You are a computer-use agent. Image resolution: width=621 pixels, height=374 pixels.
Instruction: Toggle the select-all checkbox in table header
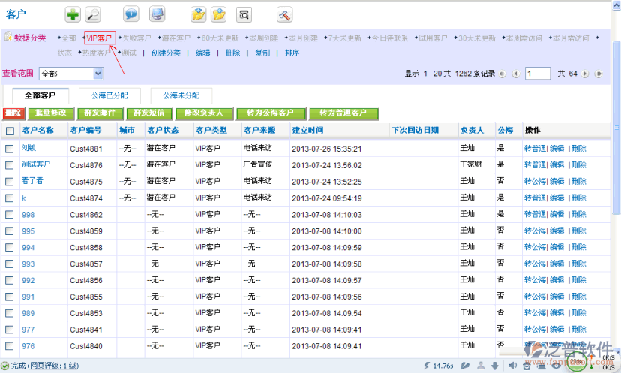click(x=10, y=131)
